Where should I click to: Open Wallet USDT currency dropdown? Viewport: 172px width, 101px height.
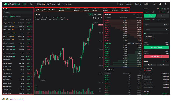point(165,61)
